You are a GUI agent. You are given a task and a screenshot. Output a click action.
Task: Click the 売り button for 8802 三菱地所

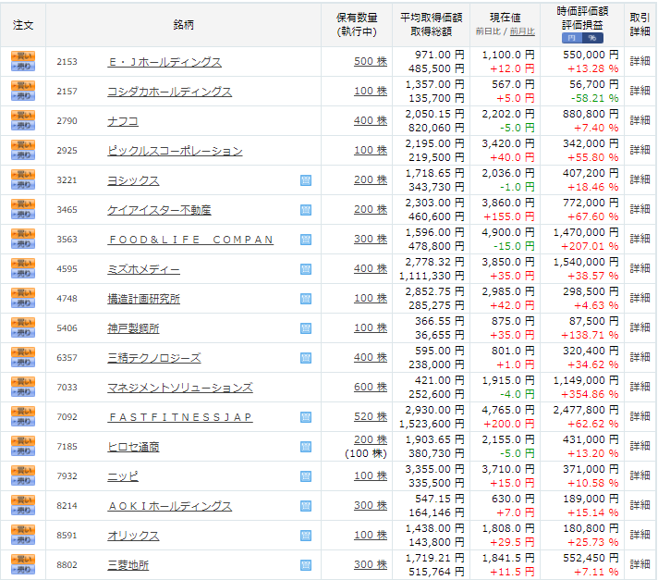[23, 570]
